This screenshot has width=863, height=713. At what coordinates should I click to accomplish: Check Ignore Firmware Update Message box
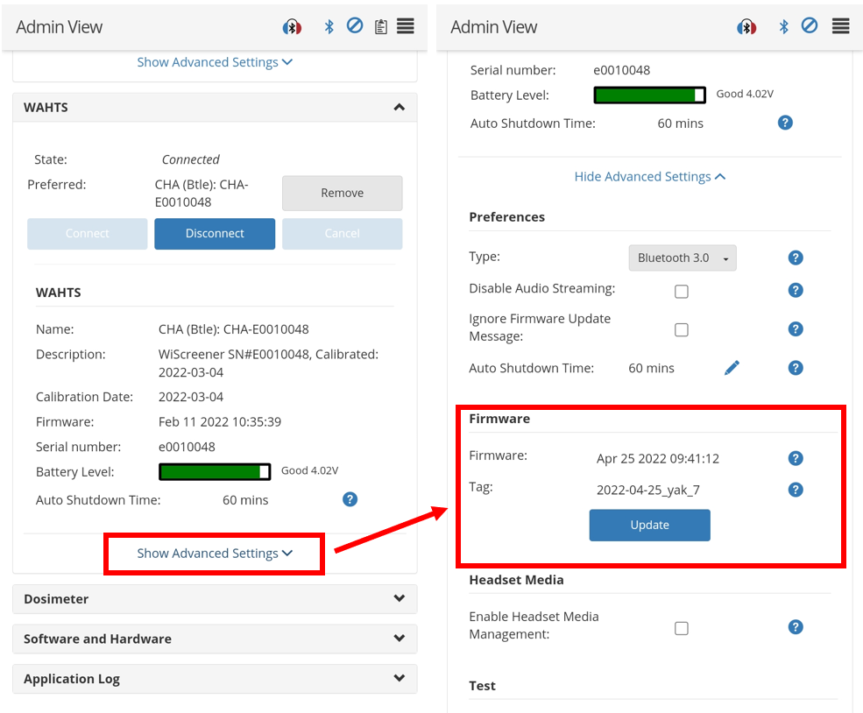point(681,329)
